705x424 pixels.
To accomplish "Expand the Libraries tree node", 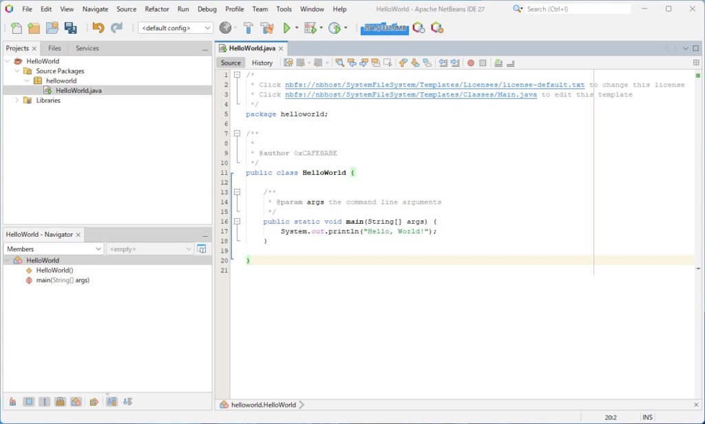I will pos(17,100).
